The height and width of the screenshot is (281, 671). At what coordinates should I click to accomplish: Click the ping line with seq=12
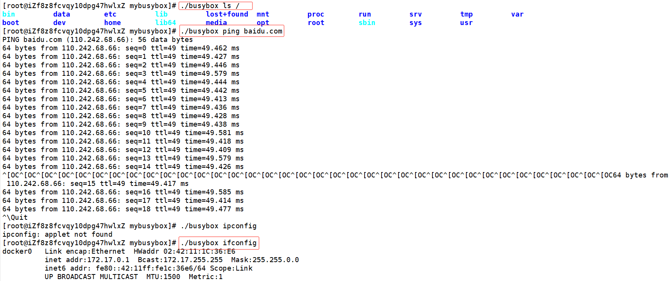[x=123, y=150]
